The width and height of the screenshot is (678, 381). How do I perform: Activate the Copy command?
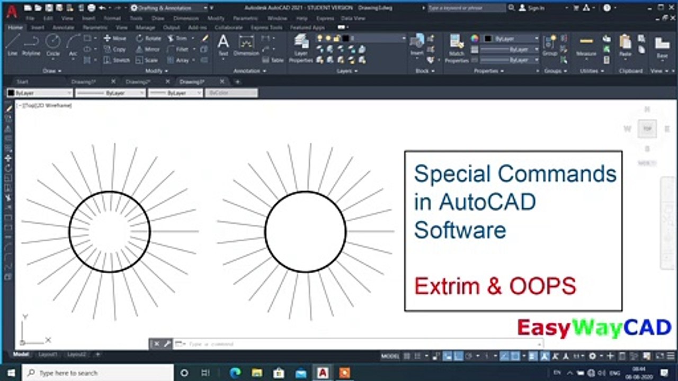pyautogui.click(x=115, y=49)
